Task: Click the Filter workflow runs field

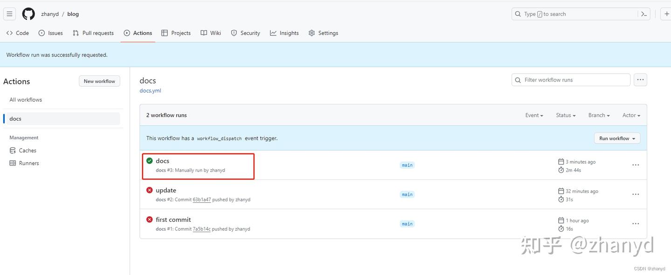Action: pos(570,79)
